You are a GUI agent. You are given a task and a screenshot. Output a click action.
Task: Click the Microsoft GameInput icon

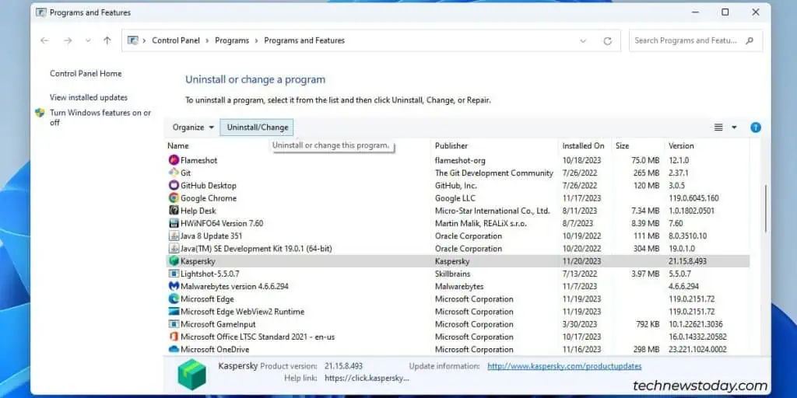(174, 324)
